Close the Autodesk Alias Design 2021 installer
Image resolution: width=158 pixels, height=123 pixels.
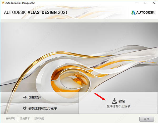tap(154, 3)
